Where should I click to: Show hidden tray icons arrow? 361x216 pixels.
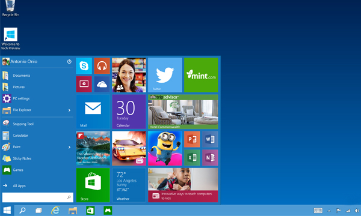[329, 211]
